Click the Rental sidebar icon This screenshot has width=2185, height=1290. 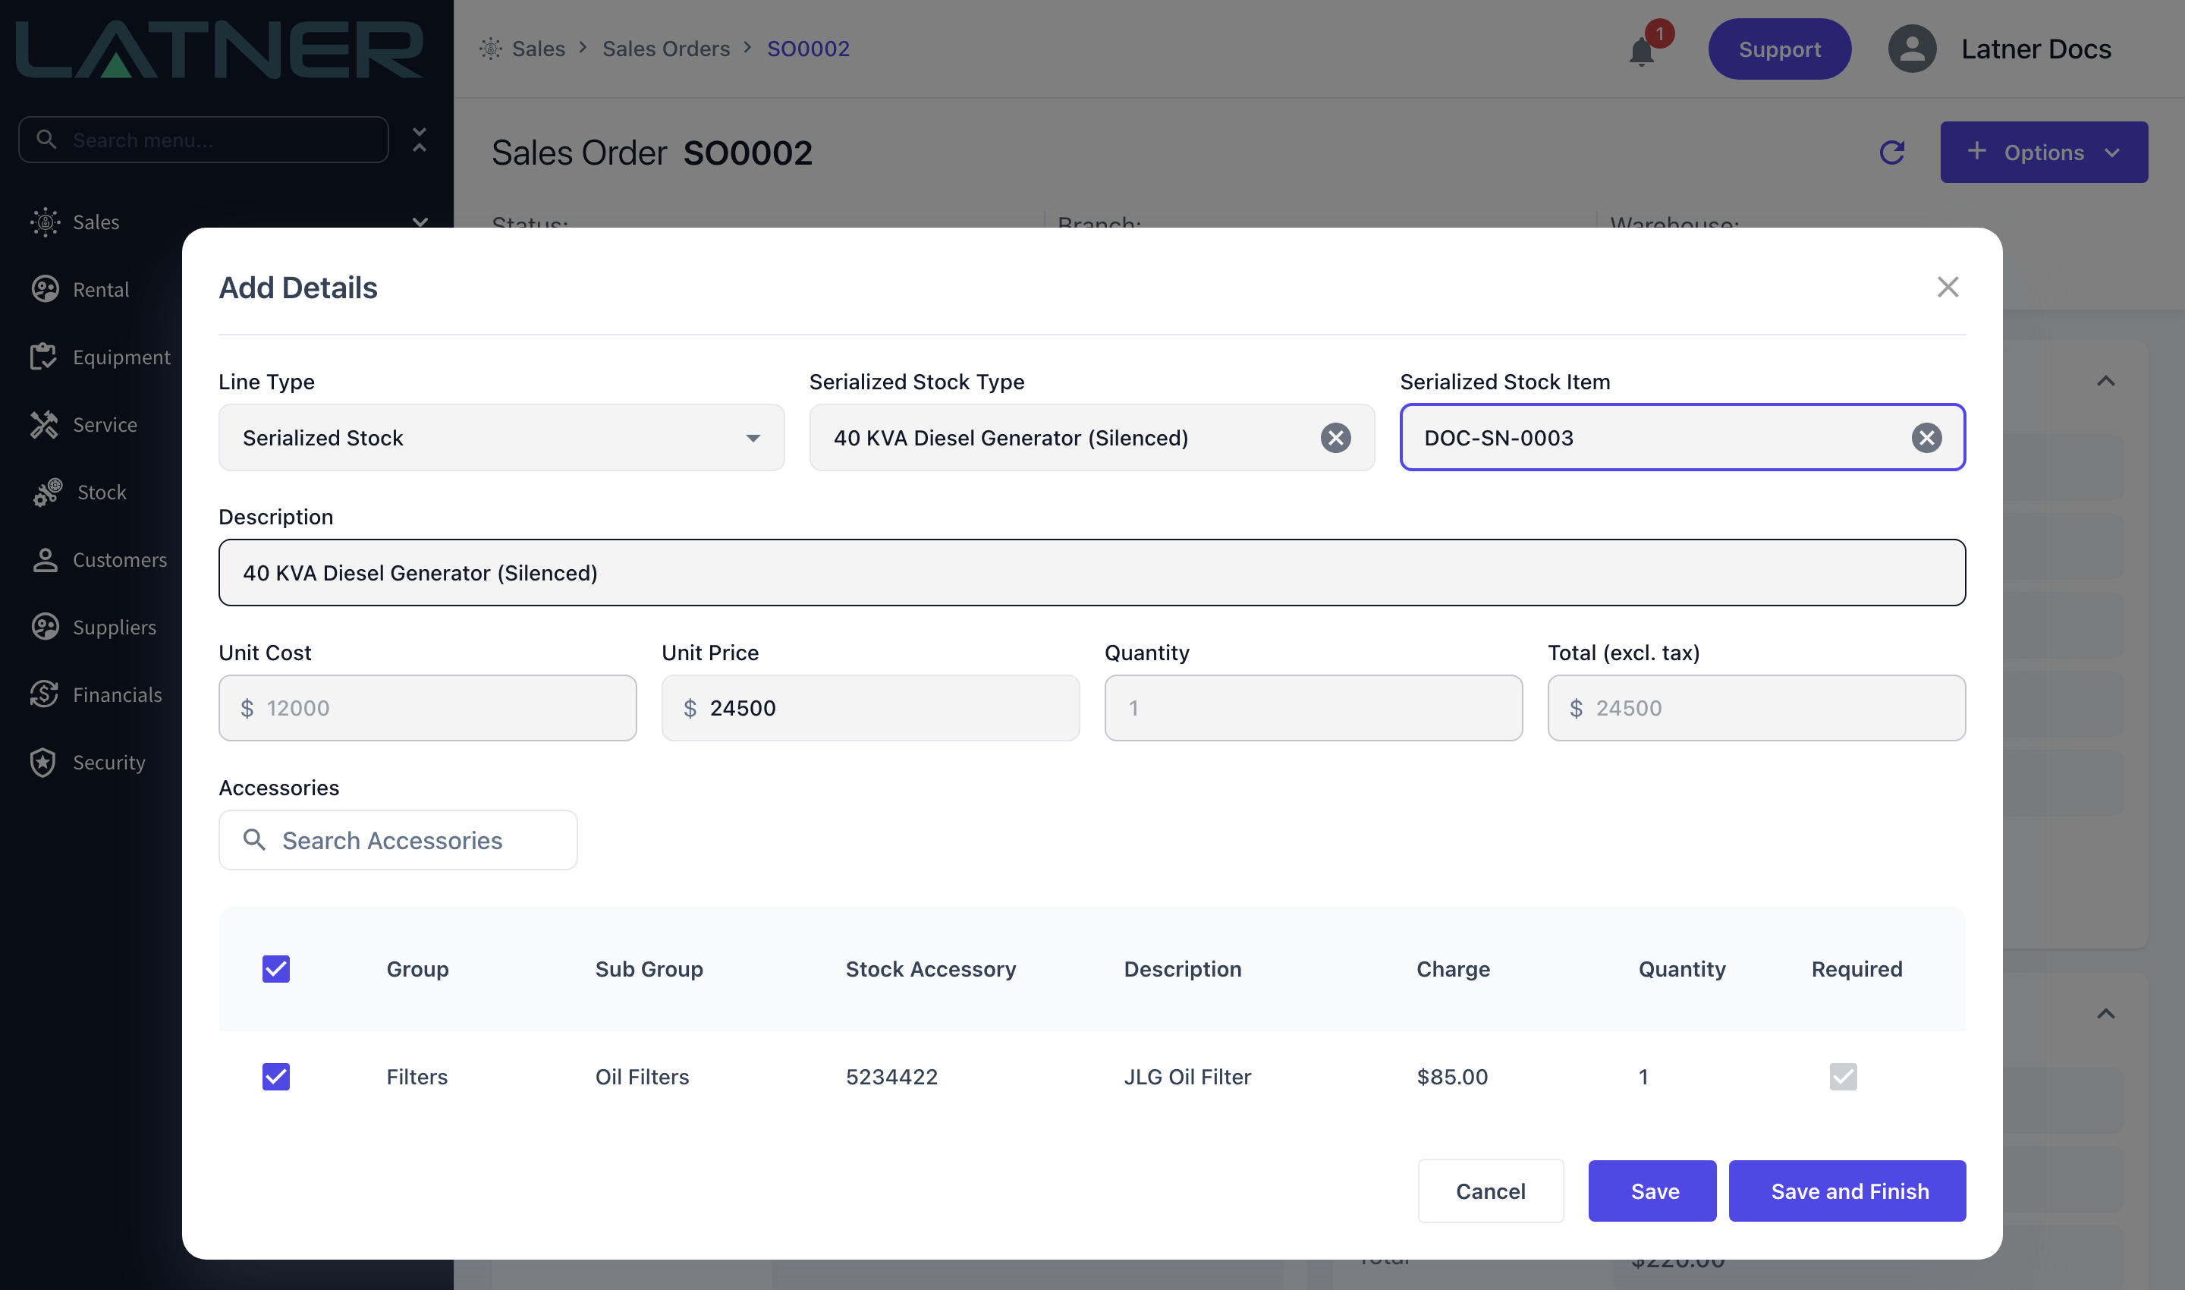(46, 289)
